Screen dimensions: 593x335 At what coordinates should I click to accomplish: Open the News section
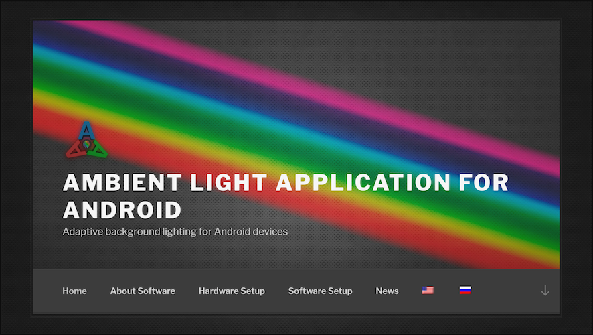(x=387, y=291)
